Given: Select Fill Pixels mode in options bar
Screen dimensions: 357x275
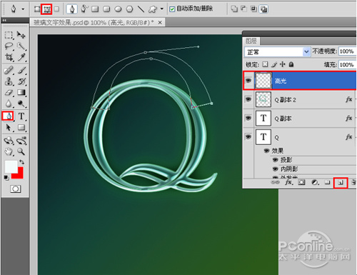Looking at the screenshot, I should [x=56, y=9].
